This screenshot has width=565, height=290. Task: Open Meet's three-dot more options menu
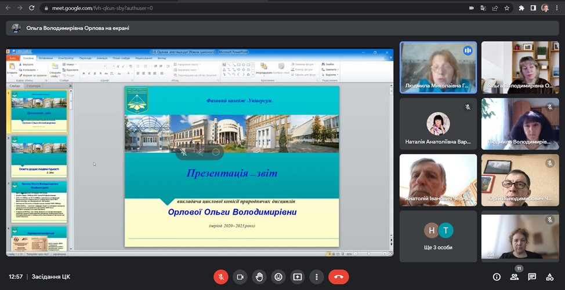tap(316, 277)
